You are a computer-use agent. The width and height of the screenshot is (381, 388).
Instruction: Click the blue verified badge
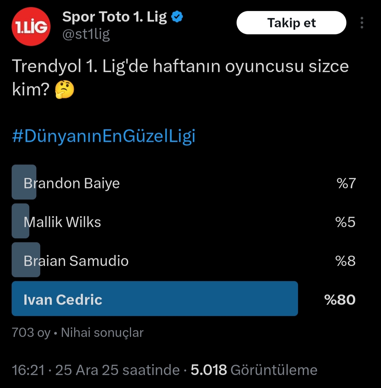point(177,17)
